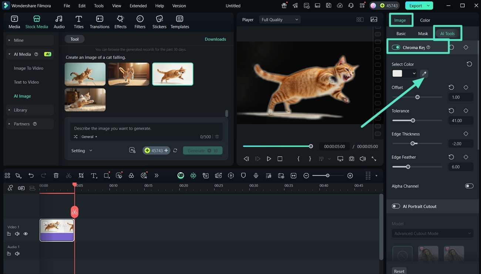The width and height of the screenshot is (481, 274).
Task: Open the Effects tab
Action: click(x=120, y=22)
